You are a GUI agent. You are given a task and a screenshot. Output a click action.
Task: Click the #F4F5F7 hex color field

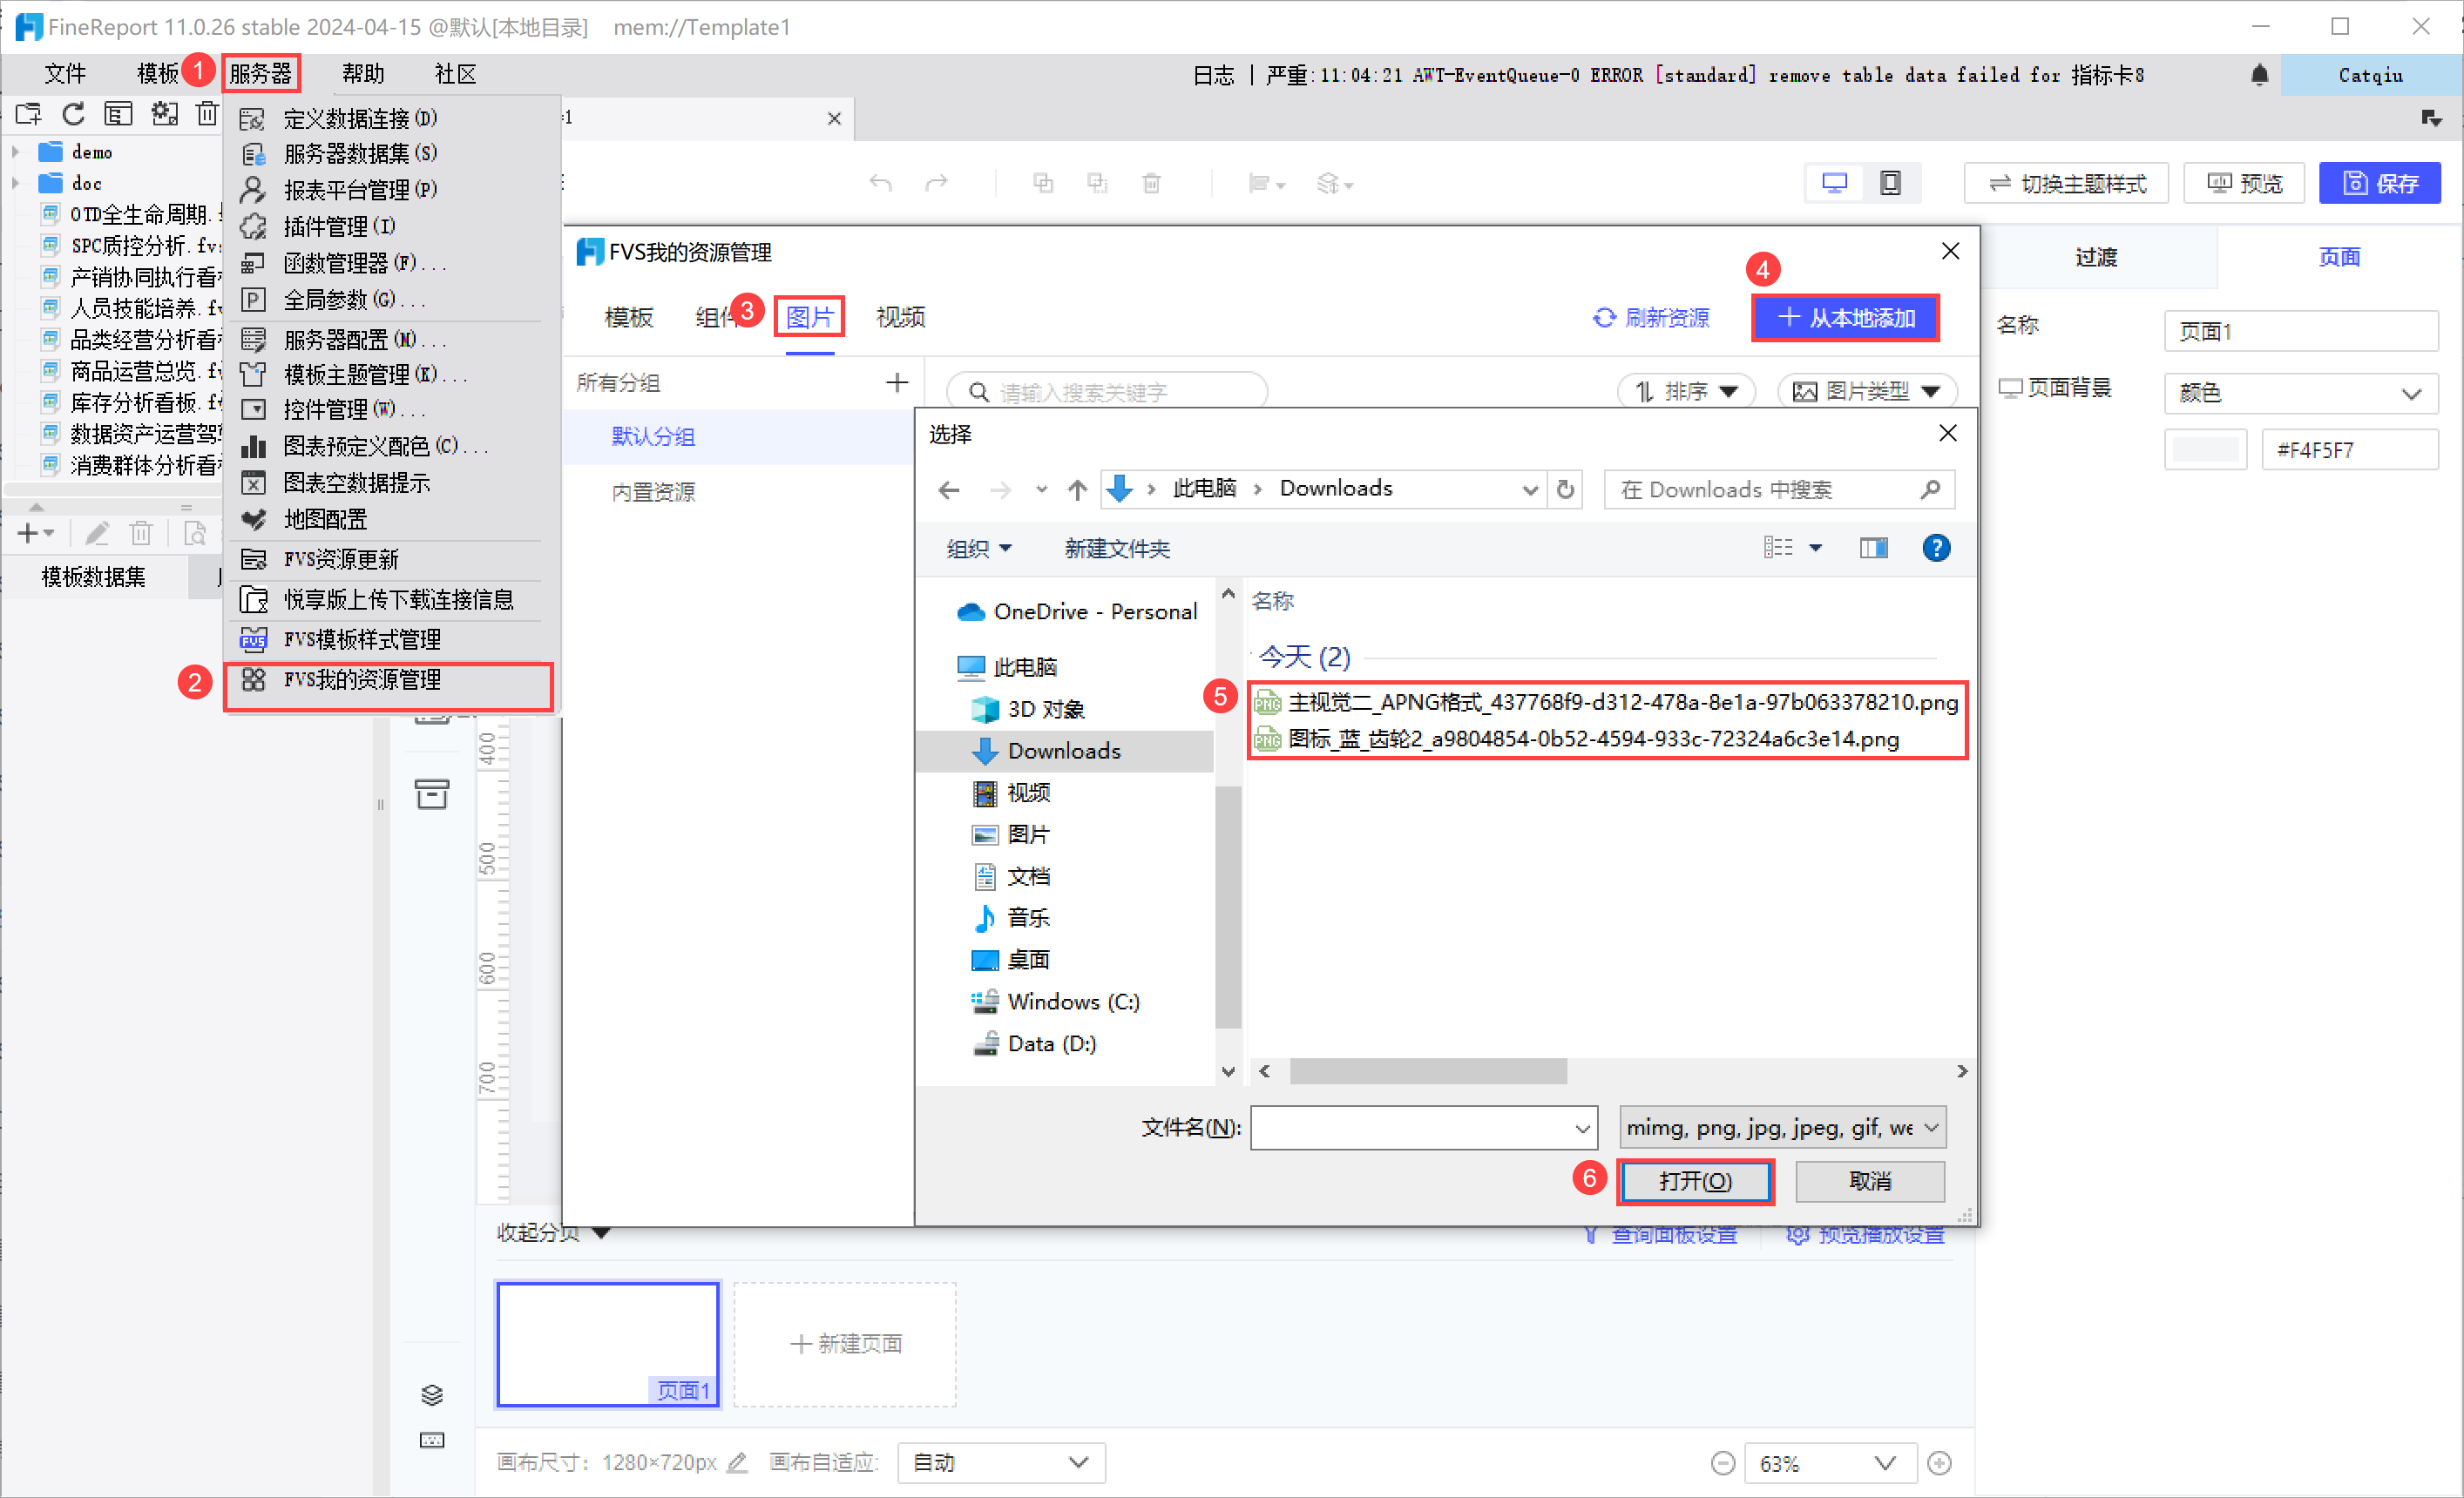click(2349, 449)
